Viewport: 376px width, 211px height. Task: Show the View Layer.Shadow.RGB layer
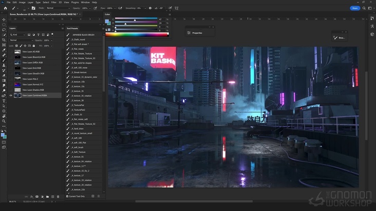pos(11,90)
